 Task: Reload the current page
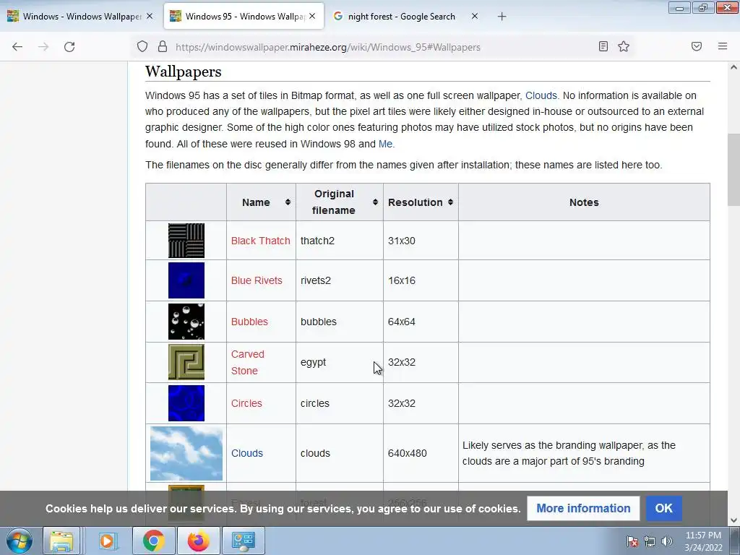point(69,47)
